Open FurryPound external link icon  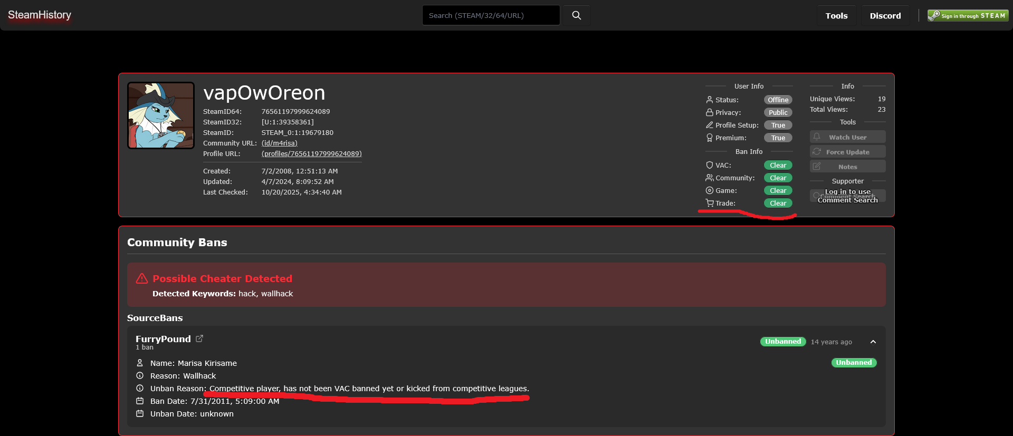199,338
